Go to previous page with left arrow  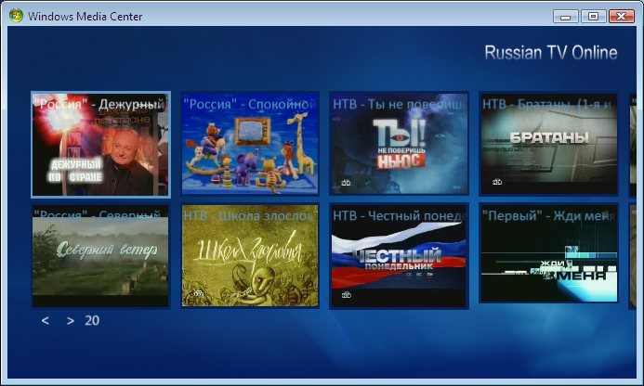(x=46, y=321)
